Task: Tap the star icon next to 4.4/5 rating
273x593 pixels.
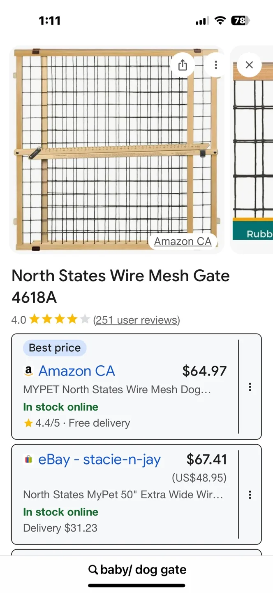Action: (x=28, y=423)
